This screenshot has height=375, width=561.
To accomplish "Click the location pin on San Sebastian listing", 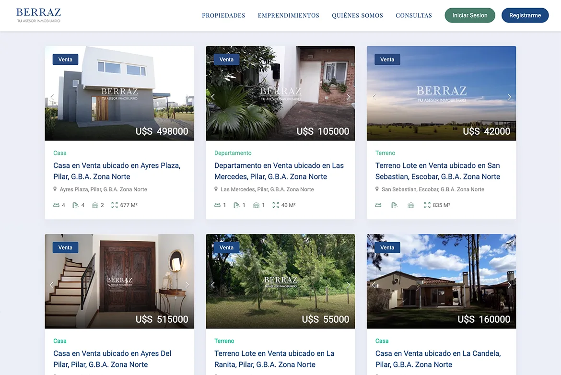I will click(377, 189).
